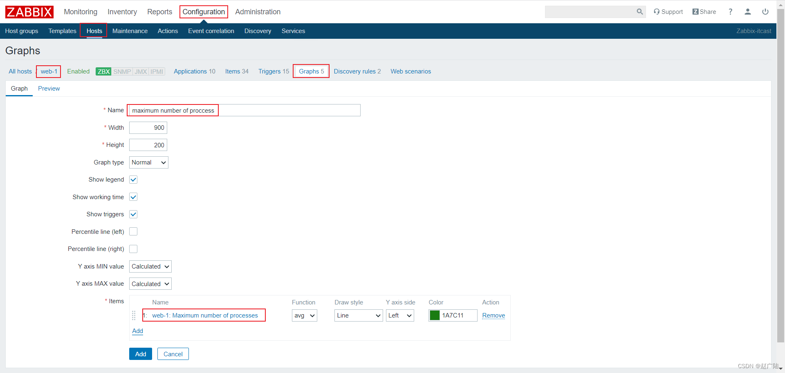Click the blue Add button
Image resolution: width=785 pixels, height=373 pixels.
coord(141,354)
